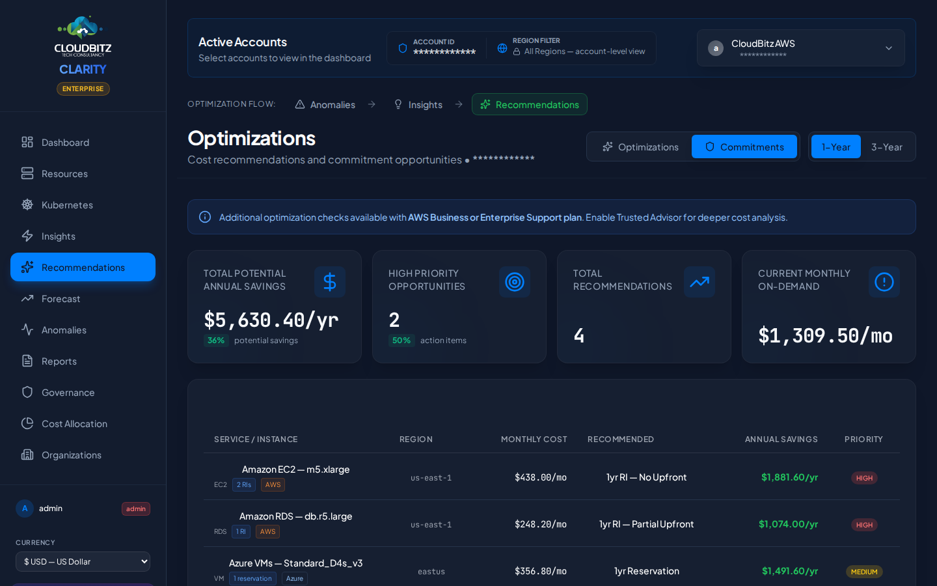Switch to the 3-Year commitment term
Screen dimensions: 937x586
(x=886, y=147)
